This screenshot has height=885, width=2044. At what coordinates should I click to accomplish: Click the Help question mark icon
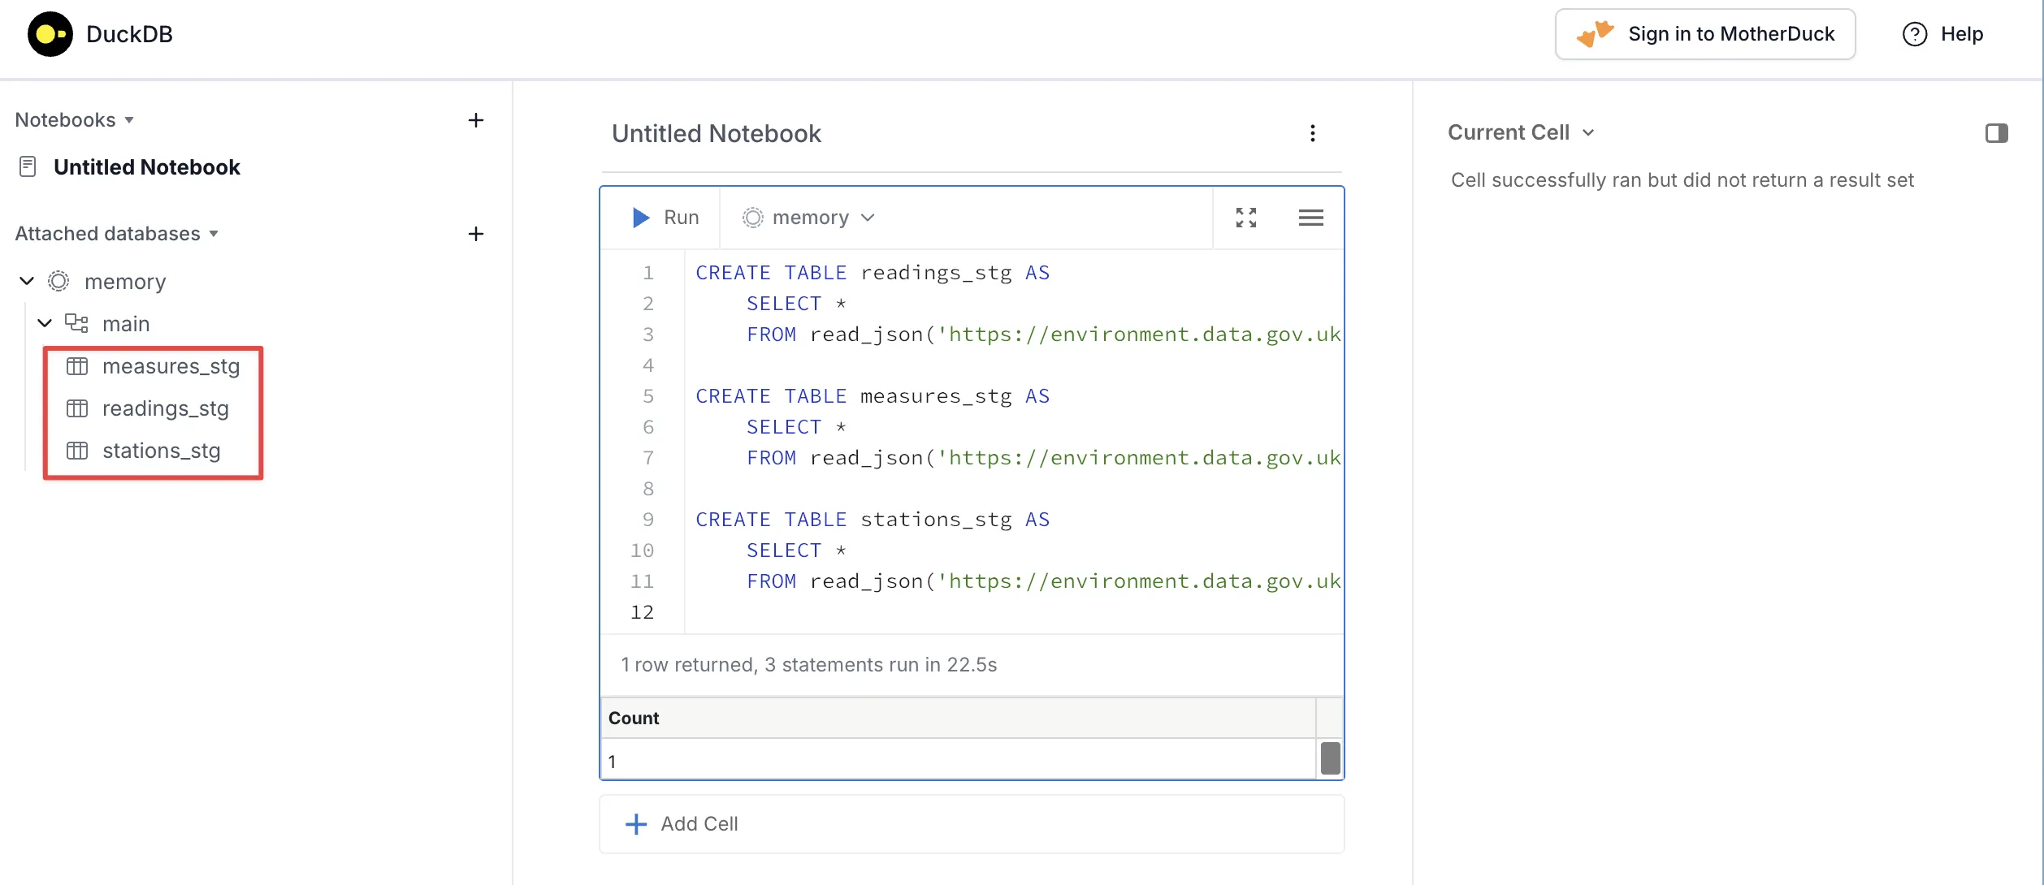(x=1914, y=34)
